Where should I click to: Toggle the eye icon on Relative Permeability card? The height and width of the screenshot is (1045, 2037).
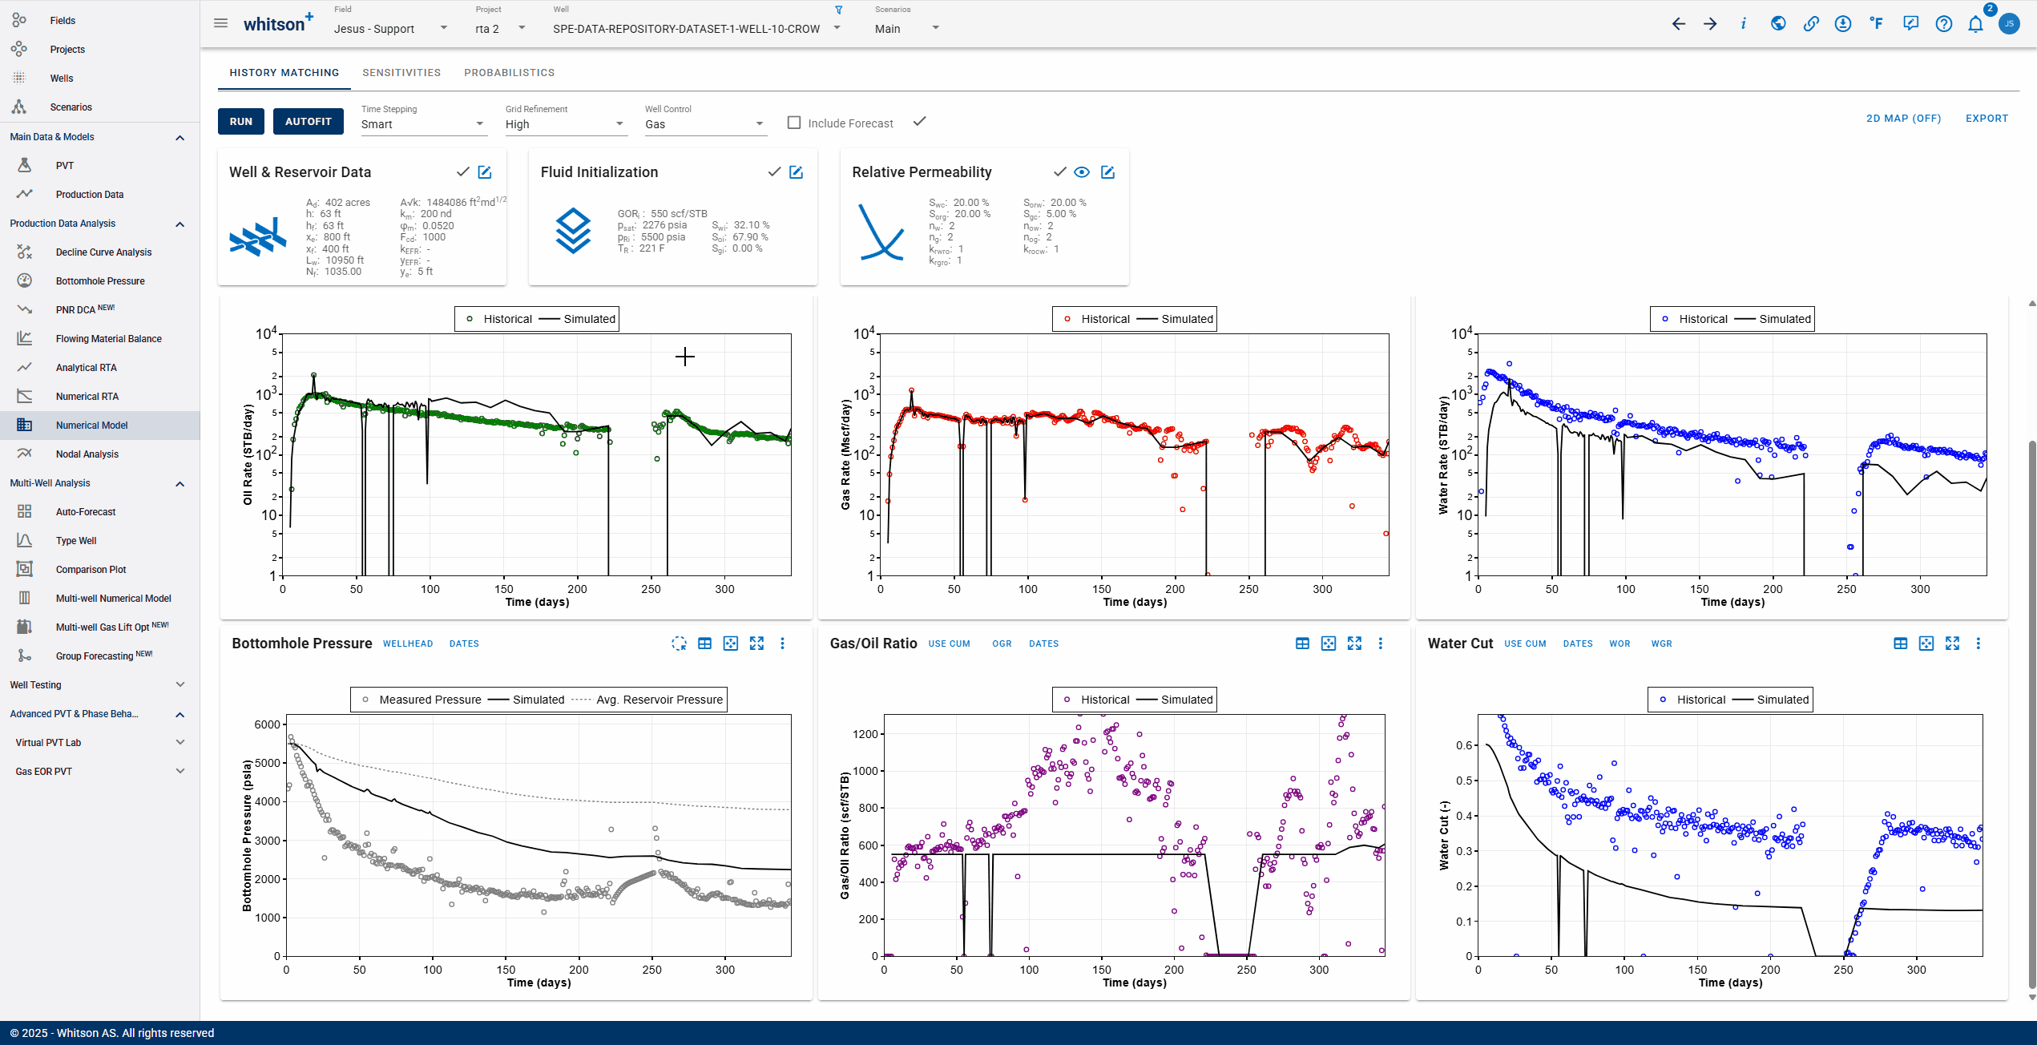pyautogui.click(x=1082, y=172)
